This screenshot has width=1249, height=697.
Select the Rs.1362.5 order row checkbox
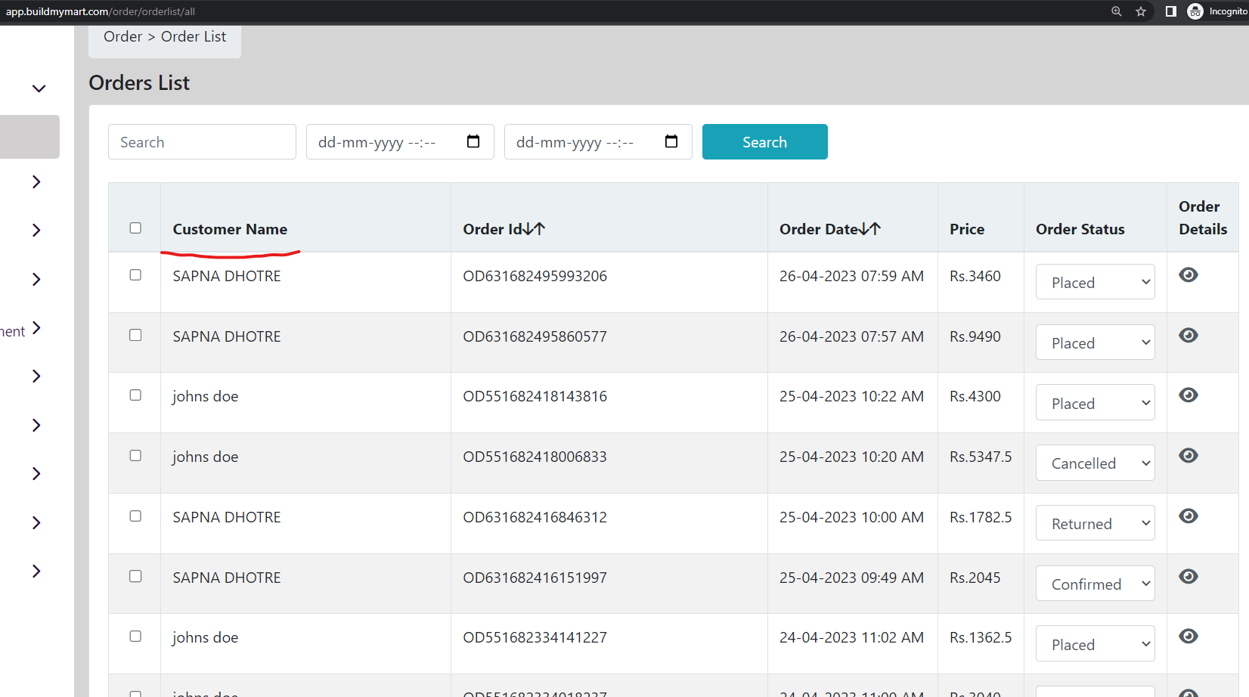(x=135, y=636)
